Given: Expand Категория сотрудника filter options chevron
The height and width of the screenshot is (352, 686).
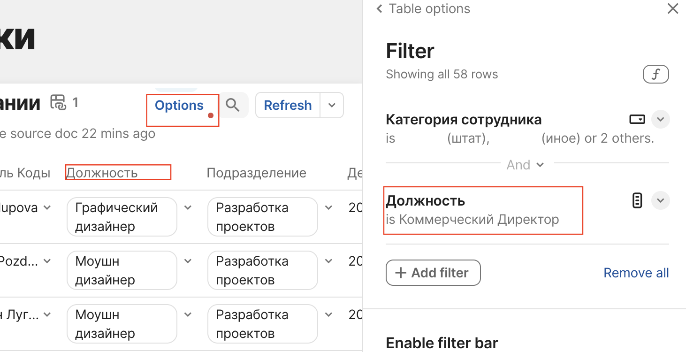Looking at the screenshot, I should [660, 120].
